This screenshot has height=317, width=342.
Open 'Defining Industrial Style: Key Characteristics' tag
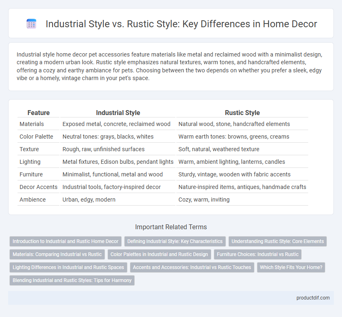(175, 241)
